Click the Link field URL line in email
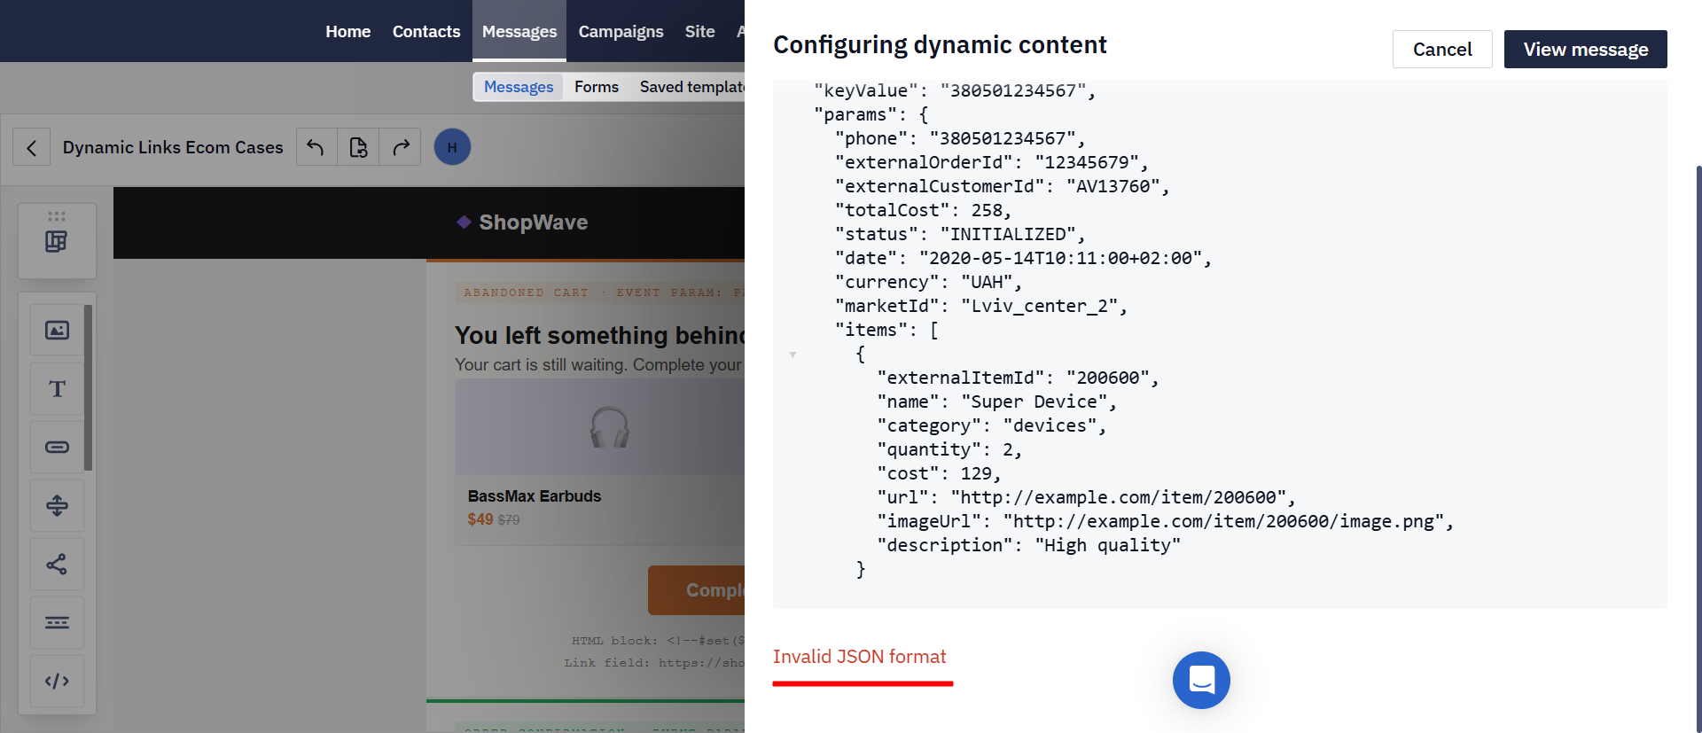1702x733 pixels. point(654,662)
